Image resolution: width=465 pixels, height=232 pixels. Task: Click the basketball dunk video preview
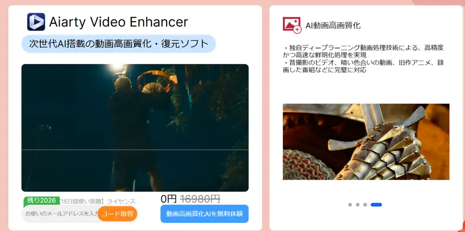[135, 128]
